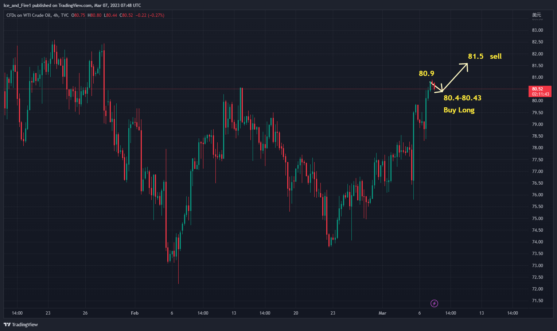The width and height of the screenshot is (557, 331).
Task: Click 83.00 on the price axis
Action: click(x=537, y=30)
